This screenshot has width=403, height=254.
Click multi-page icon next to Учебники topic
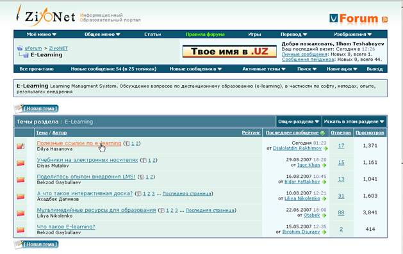point(144,161)
